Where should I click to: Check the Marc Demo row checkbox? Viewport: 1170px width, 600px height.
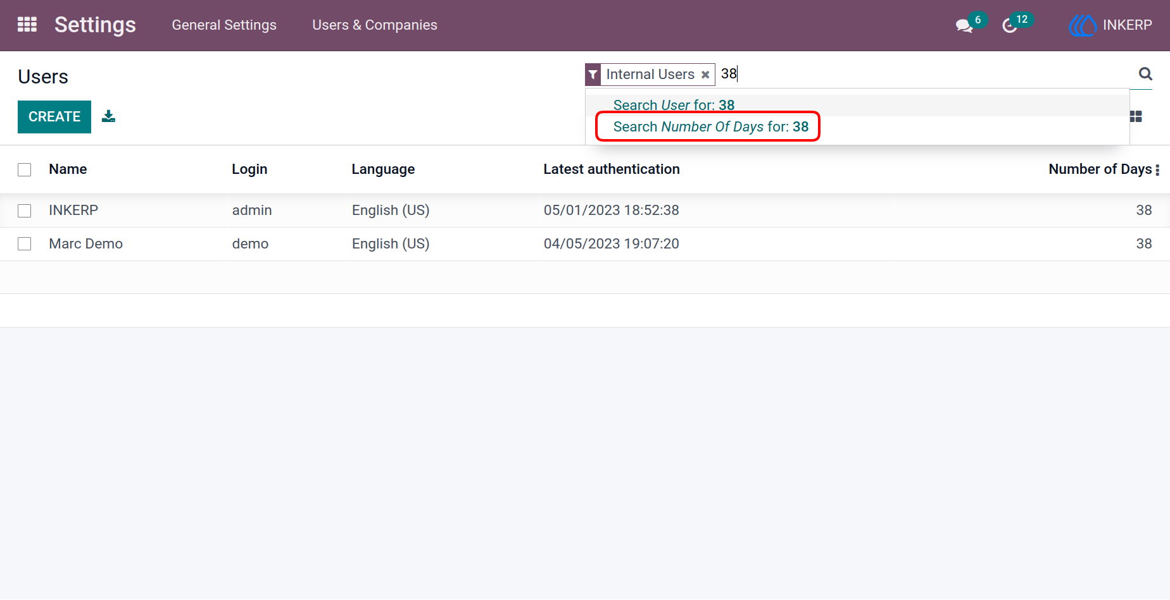tap(25, 244)
